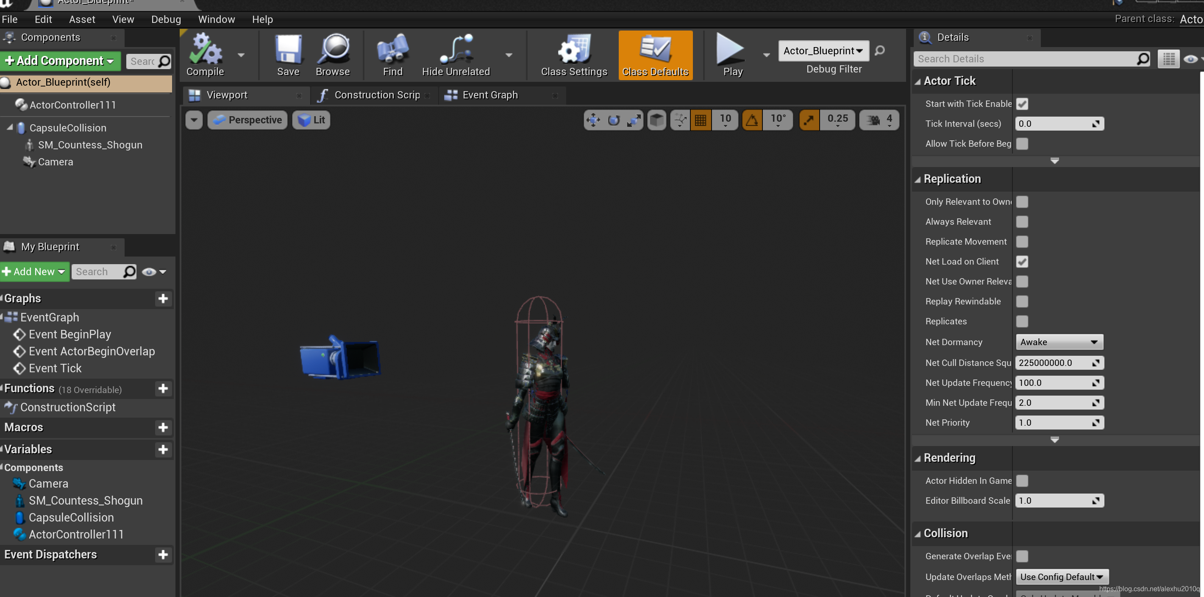
Task: Toggle scale snapping icon
Action: point(809,120)
